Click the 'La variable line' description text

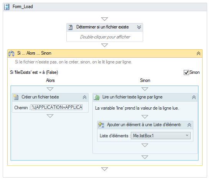(137, 108)
